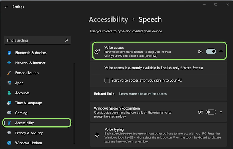233x149 pixels.
Task: Go to Windows Update page
Action: 28,143
